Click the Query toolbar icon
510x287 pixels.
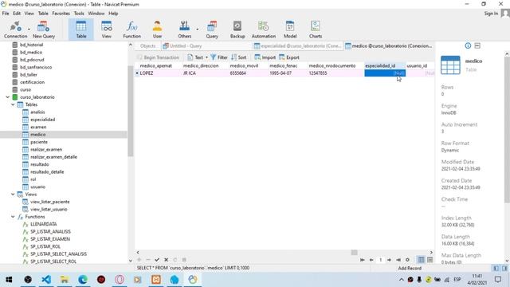pyautogui.click(x=212, y=29)
